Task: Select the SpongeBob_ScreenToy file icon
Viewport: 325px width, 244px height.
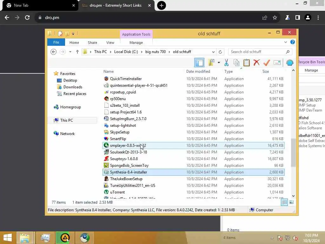Action: 106,165
